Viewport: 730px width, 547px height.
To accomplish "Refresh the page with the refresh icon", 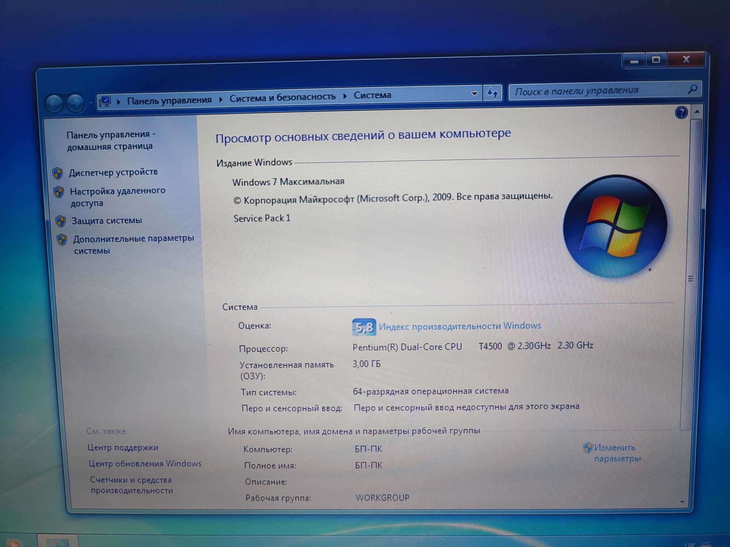I will tap(492, 93).
